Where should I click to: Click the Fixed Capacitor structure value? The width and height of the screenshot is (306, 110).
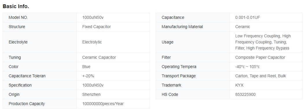96,27
